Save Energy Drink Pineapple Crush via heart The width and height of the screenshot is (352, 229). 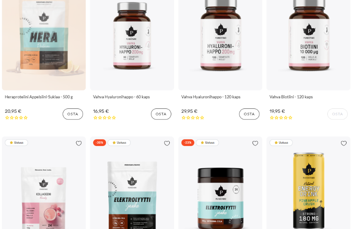343,143
